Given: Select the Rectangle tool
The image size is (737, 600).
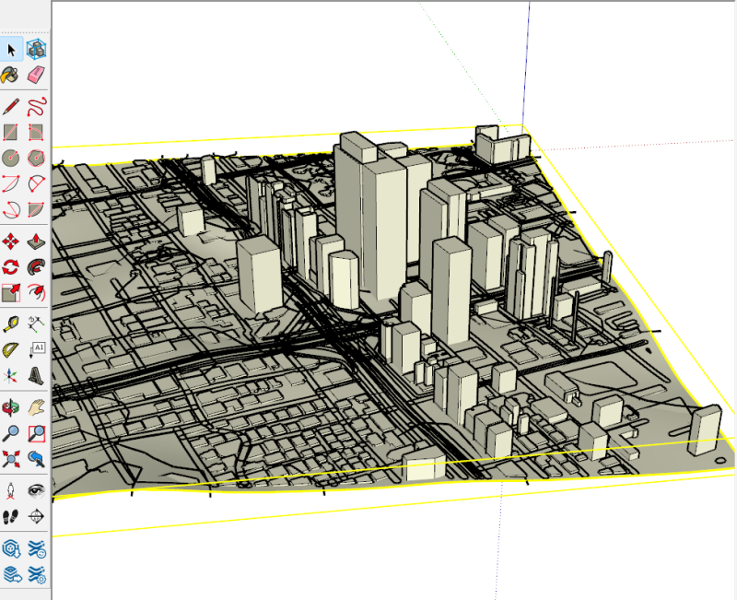Looking at the screenshot, I should pos(12,132).
